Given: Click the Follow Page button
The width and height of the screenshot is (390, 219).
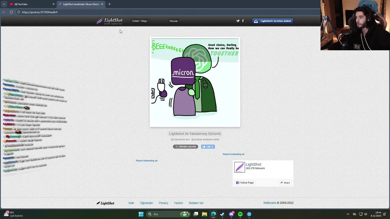Looking at the screenshot, I should click(245, 183).
